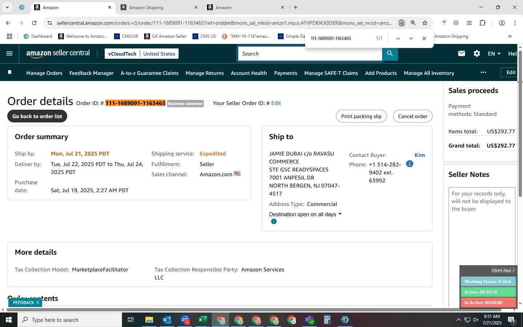Click the highlighted order ID 111-1689091-1163465

pyautogui.click(x=135, y=103)
